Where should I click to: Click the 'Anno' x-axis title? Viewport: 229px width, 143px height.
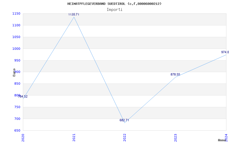pyautogui.click(x=222, y=140)
